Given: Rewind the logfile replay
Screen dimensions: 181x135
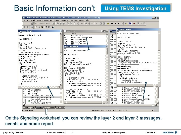Looking at the screenshot, I should 112,23.
